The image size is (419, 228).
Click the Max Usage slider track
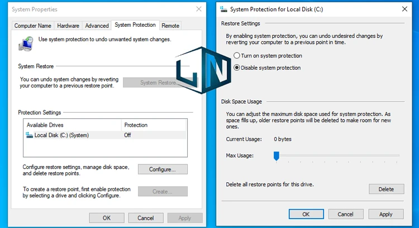tap(338, 155)
